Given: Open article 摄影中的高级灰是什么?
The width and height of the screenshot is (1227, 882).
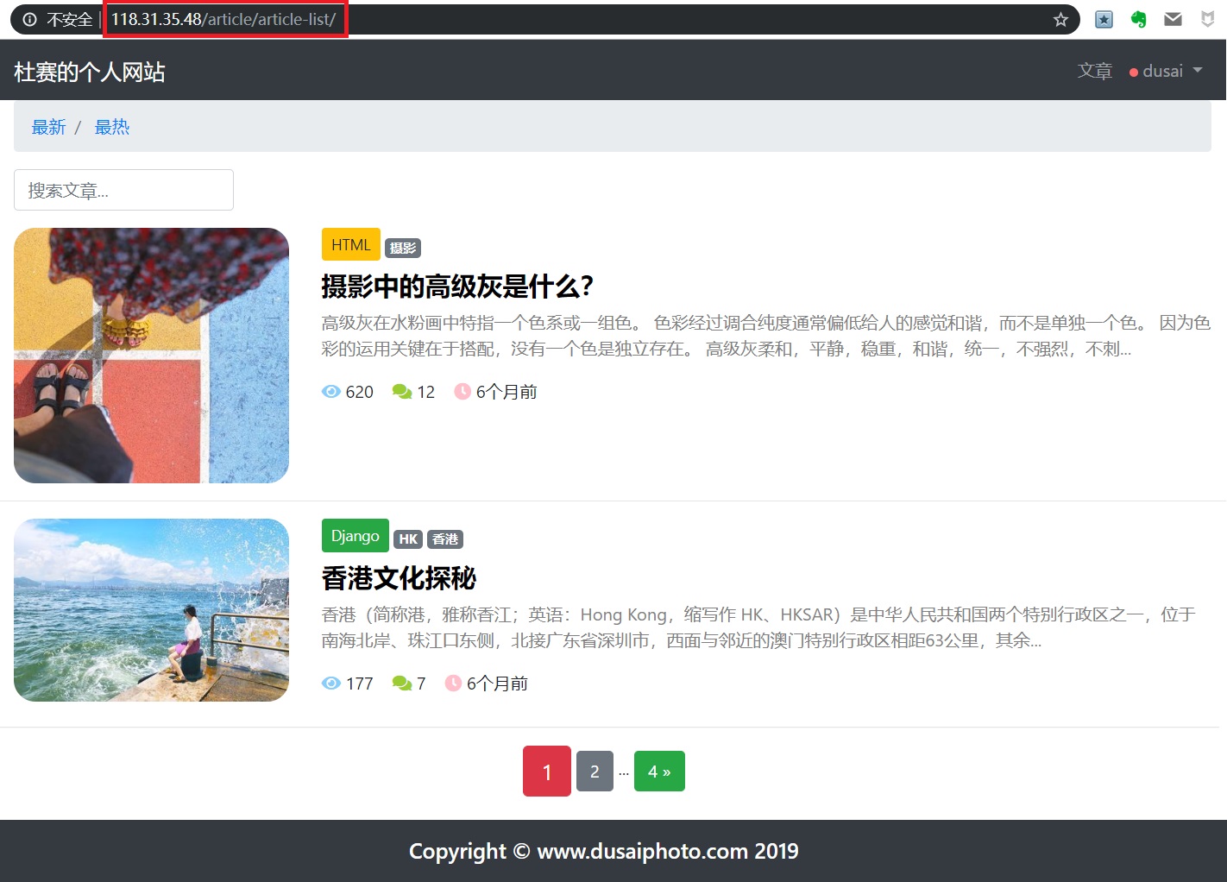Looking at the screenshot, I should click(x=456, y=287).
